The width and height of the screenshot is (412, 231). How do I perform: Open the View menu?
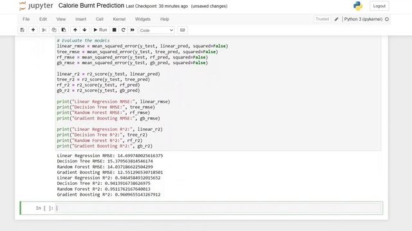coord(61,19)
